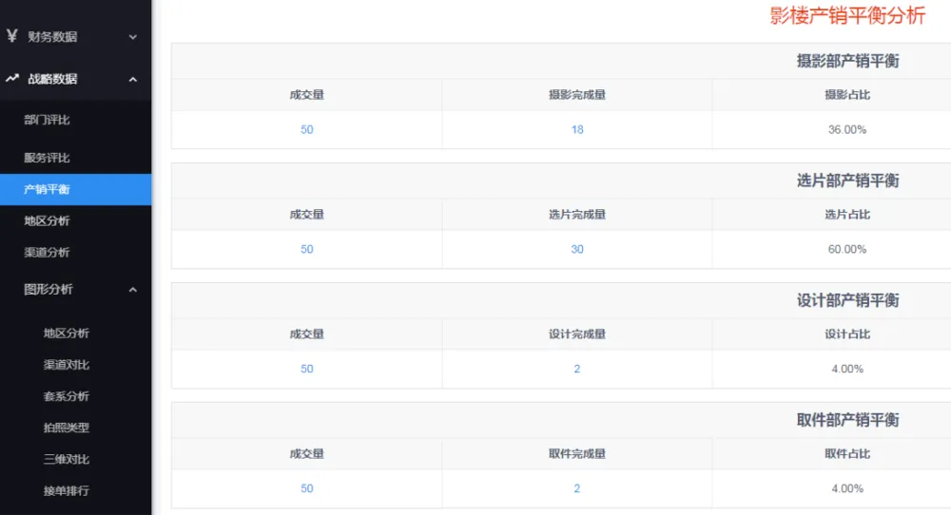Image resolution: width=951 pixels, height=515 pixels.
Task: Open 三维对比 chart item
Action: pos(67,459)
